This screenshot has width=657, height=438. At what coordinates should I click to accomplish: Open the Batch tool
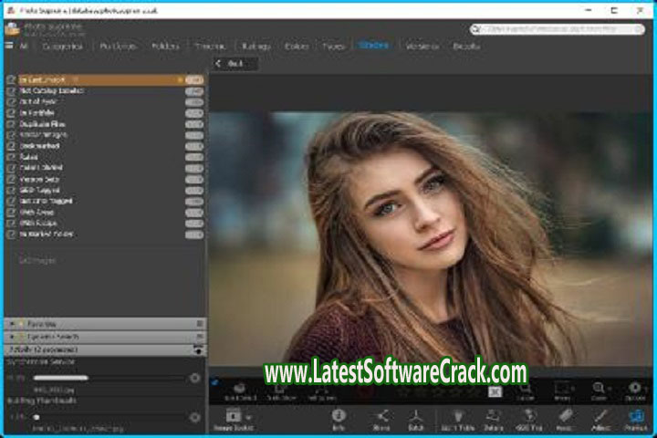coord(415,418)
